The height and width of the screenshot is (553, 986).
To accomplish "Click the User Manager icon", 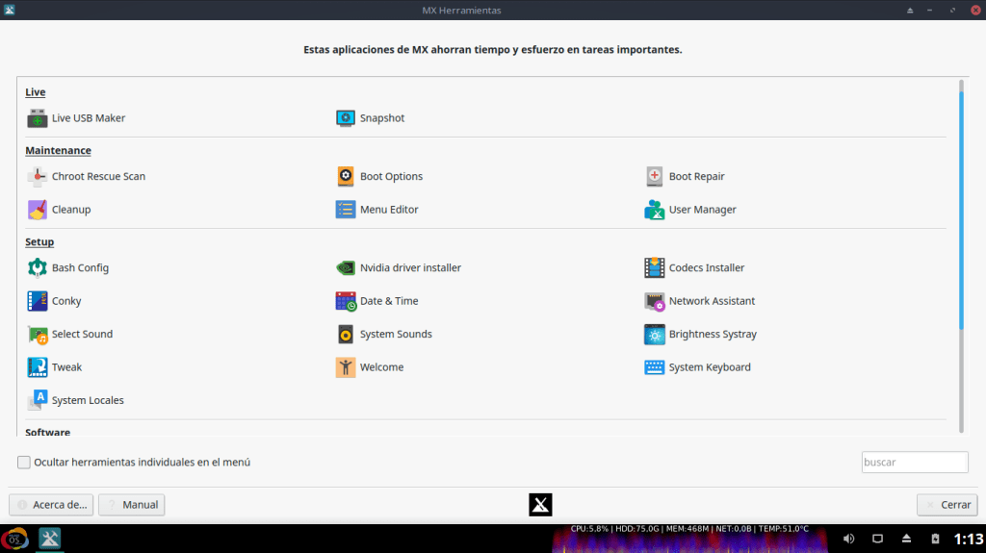I will (655, 210).
